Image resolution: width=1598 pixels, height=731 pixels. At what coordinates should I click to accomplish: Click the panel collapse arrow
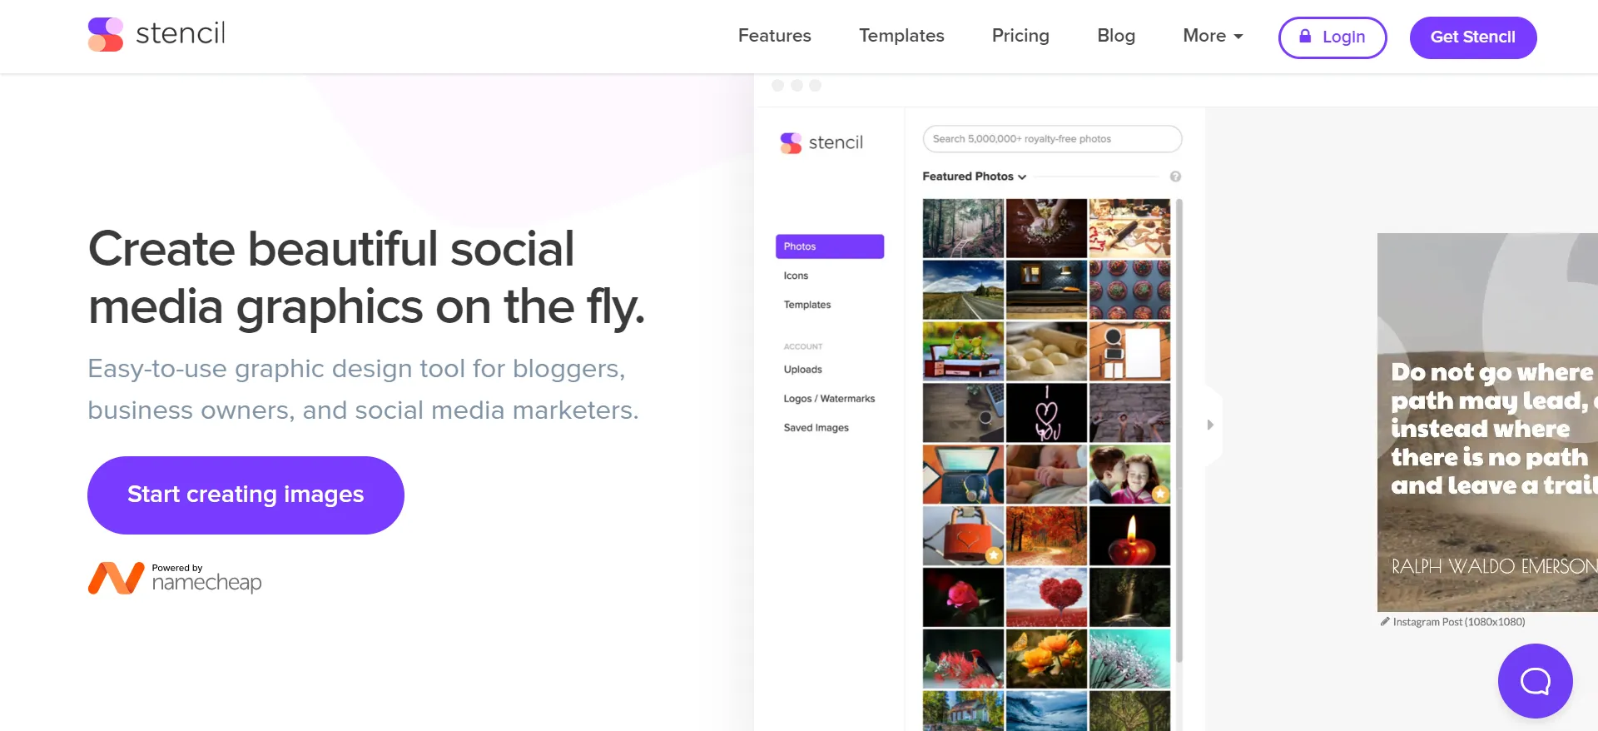point(1210,425)
